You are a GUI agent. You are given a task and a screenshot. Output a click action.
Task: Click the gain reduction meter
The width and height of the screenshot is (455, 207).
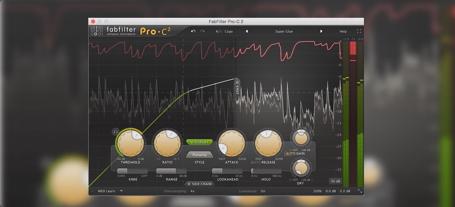coord(353,114)
